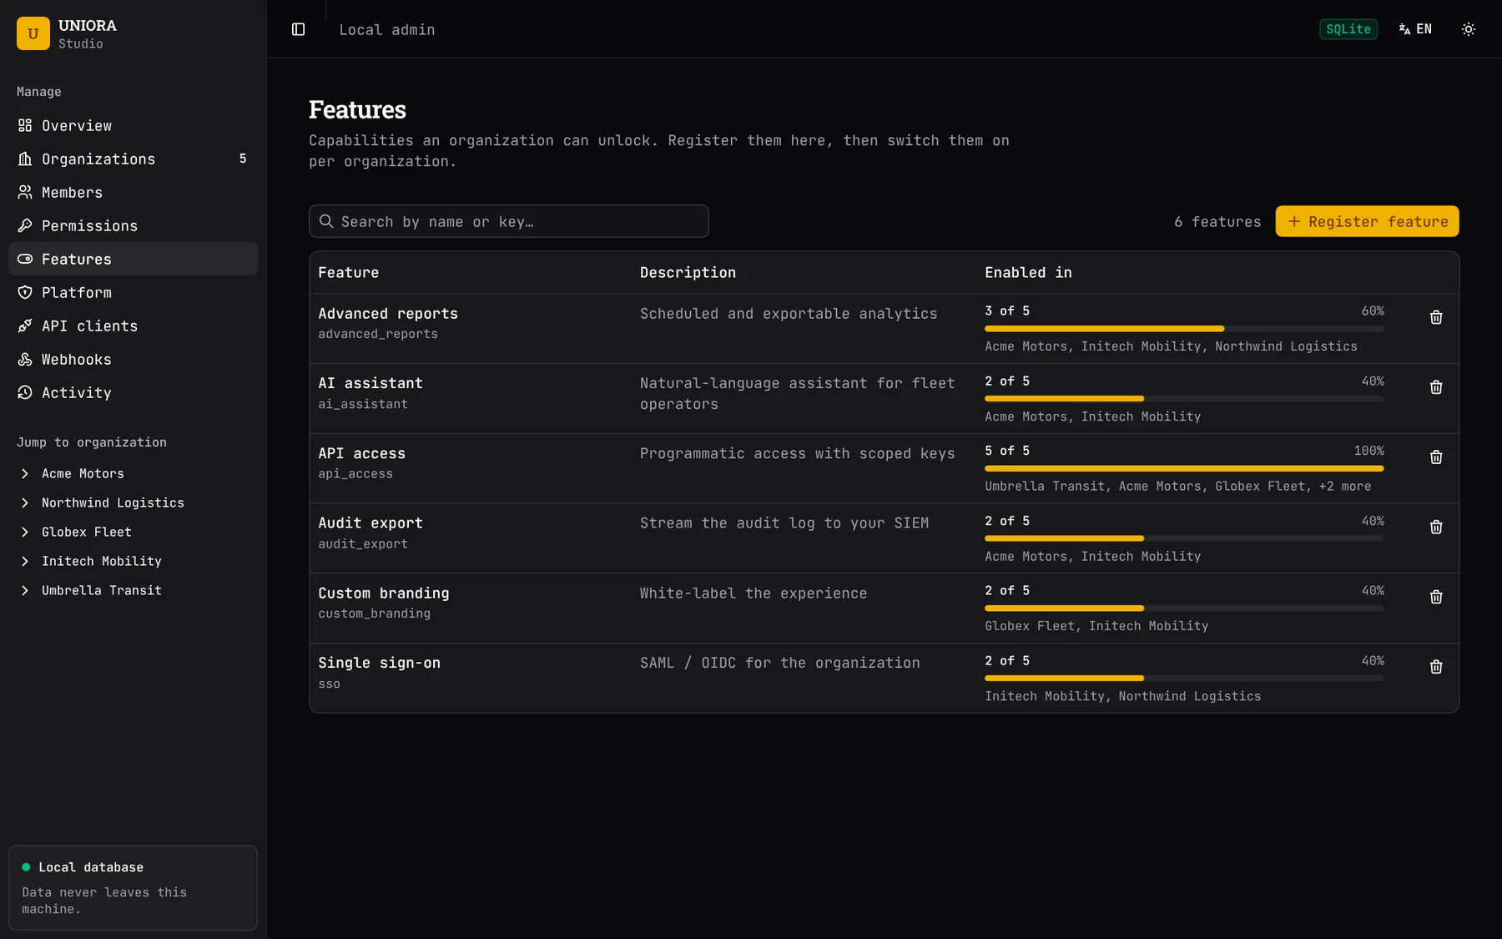Expand Umbrella Transit organization

tap(25, 590)
